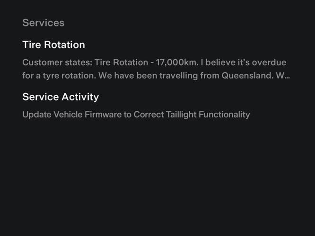The height and width of the screenshot is (236, 315).
Task: Click the word Queensland in description
Action: (x=247, y=76)
